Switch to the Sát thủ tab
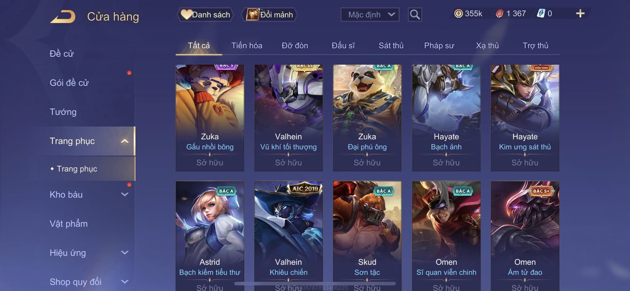This screenshot has height=291, width=630. (x=391, y=46)
